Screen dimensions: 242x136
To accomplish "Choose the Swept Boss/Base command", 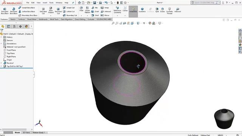I will [x=26, y=8].
